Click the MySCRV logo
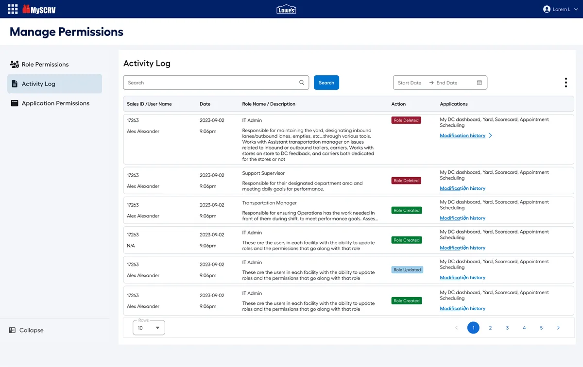 [x=39, y=9]
